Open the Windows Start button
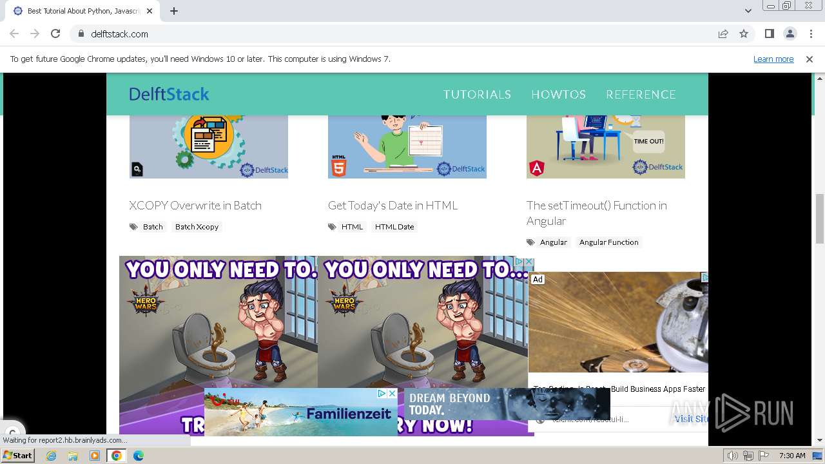Screen dimensions: 825x464 click(18, 456)
